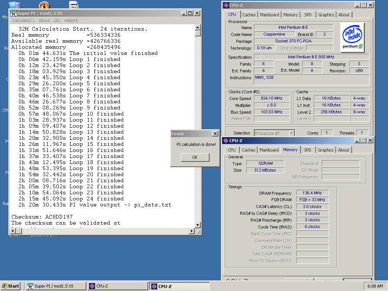Screen dimensions: 388x291
Task: Open the Start menu
Action: click(10, 286)
